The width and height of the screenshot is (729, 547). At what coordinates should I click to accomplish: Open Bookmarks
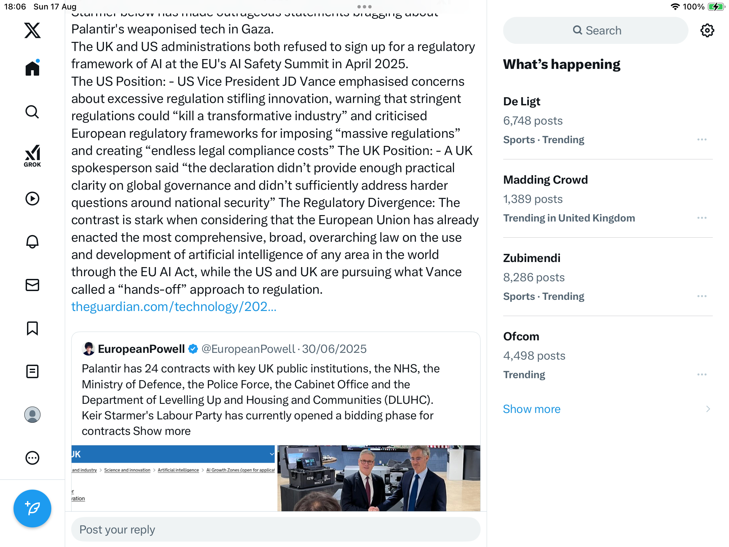tap(32, 328)
